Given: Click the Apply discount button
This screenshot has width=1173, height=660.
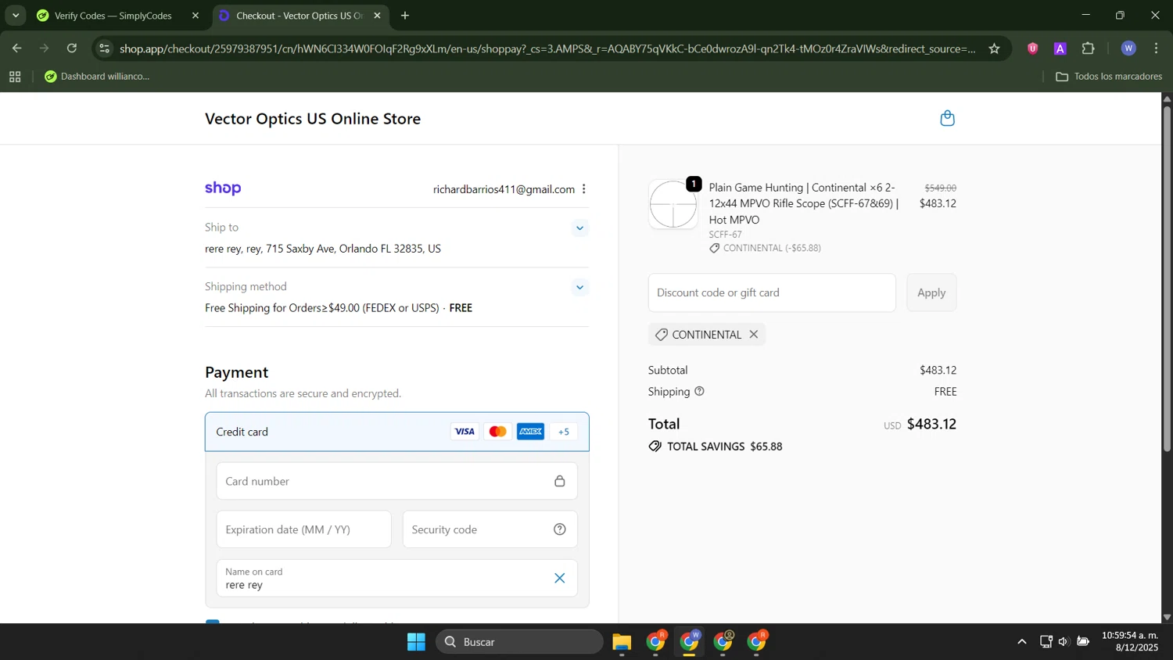Looking at the screenshot, I should (931, 292).
